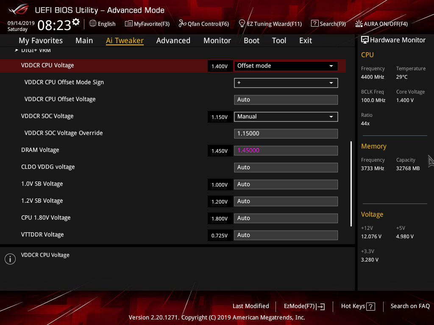This screenshot has height=325, width=434.
Task: Edit the VDDCR SOC Voltage Override field
Action: (286, 133)
